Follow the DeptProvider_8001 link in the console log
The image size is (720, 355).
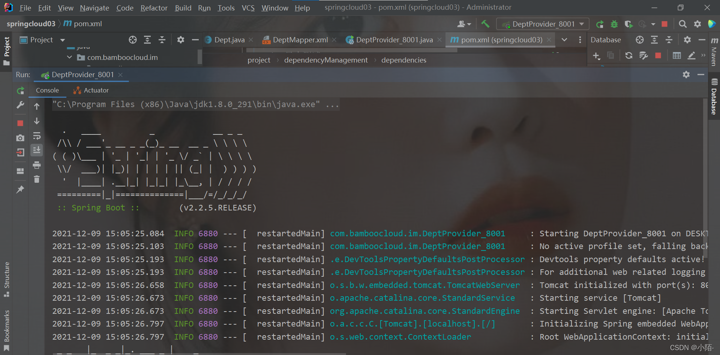417,233
